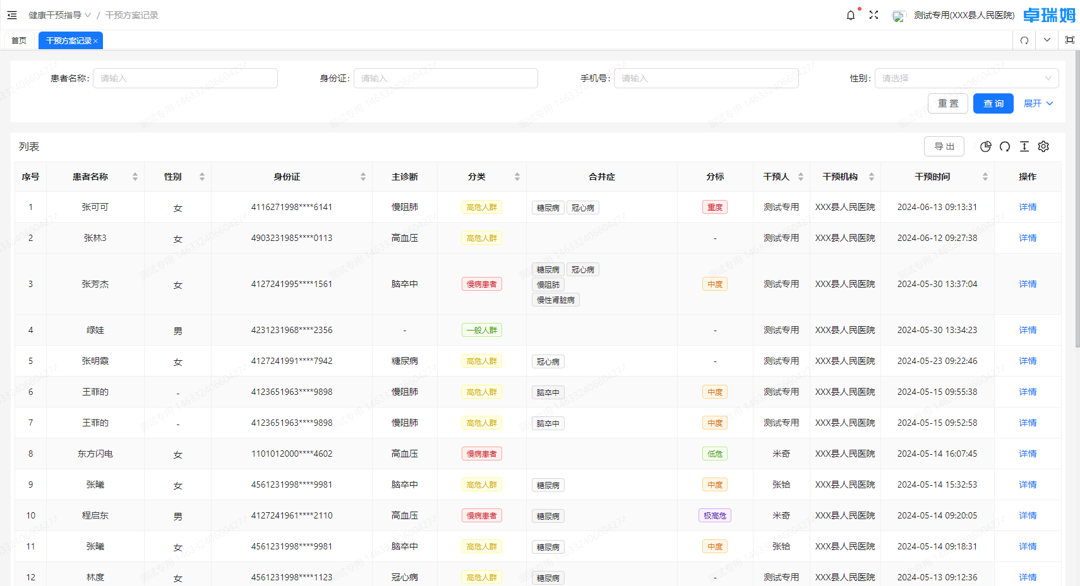Viewport: 1080px width, 586px height.
Task: Change table row density icon
Action: pos(1024,146)
